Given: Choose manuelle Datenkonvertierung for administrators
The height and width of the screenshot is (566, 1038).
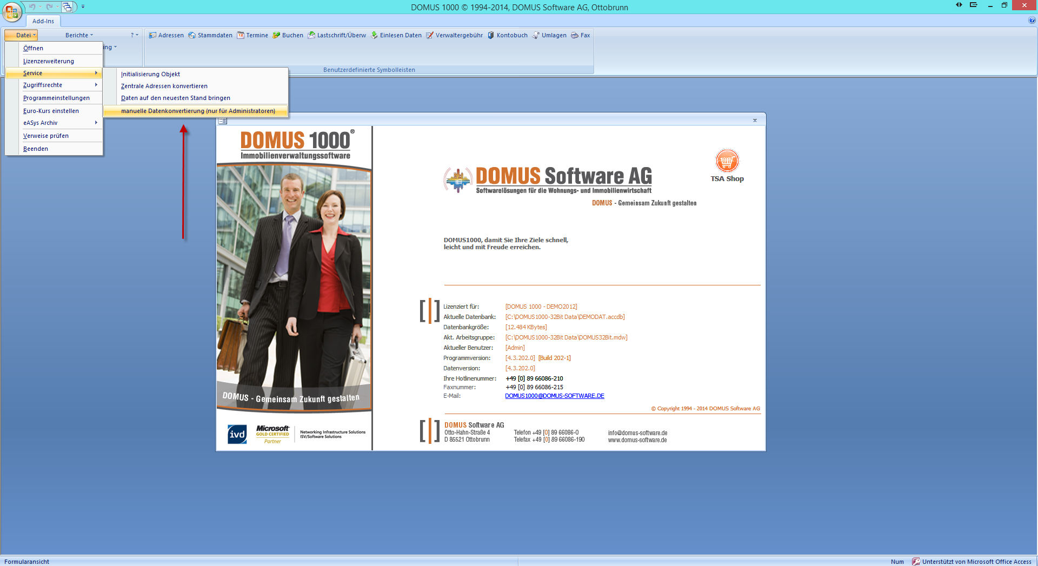Looking at the screenshot, I should coord(196,111).
